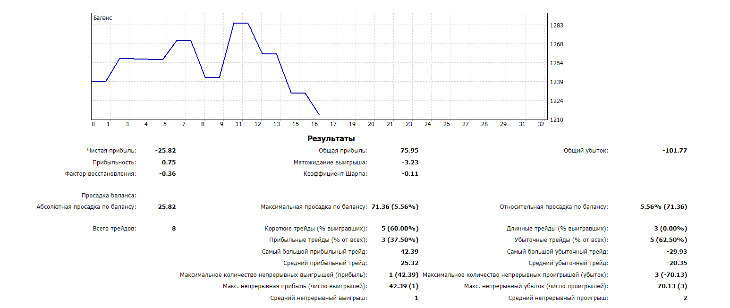Select the profit factor value 0.75
730x308 pixels.
[x=169, y=162]
